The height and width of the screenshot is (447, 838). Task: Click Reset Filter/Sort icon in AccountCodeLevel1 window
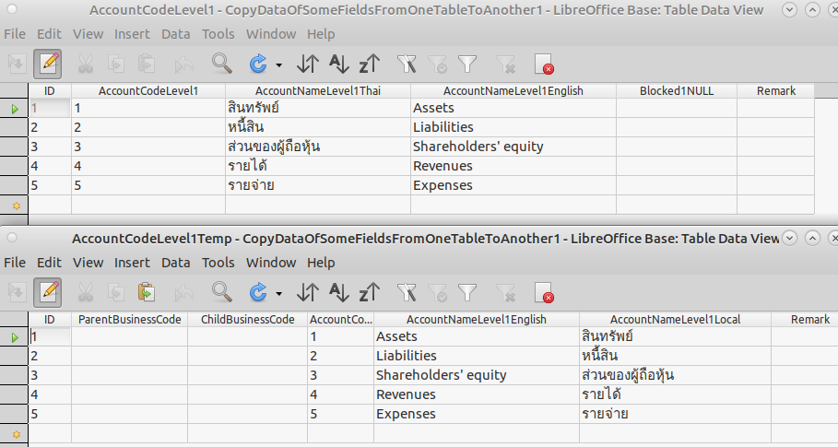click(505, 65)
